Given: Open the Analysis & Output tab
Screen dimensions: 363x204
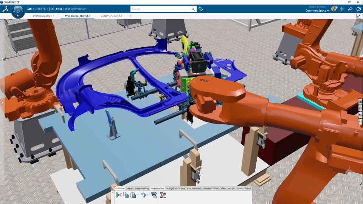Looking at the screenshot, I should (x=175, y=189).
